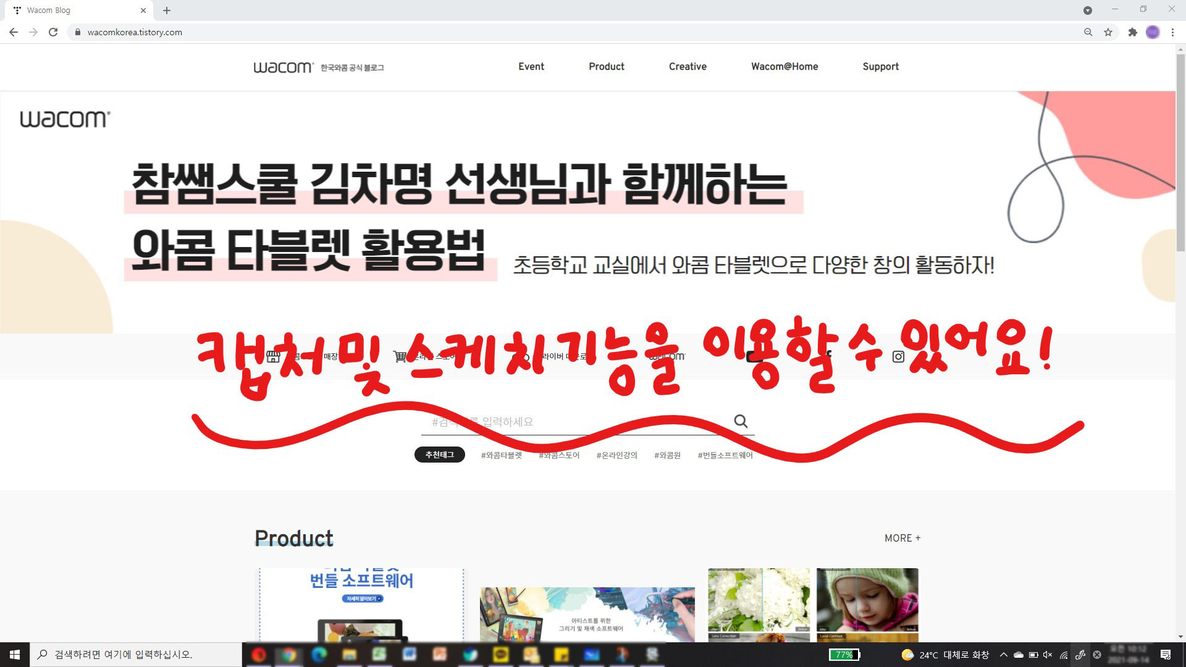Screen dimensions: 1186x667
Task: Click the MORE + link beside Product
Action: [x=902, y=538]
